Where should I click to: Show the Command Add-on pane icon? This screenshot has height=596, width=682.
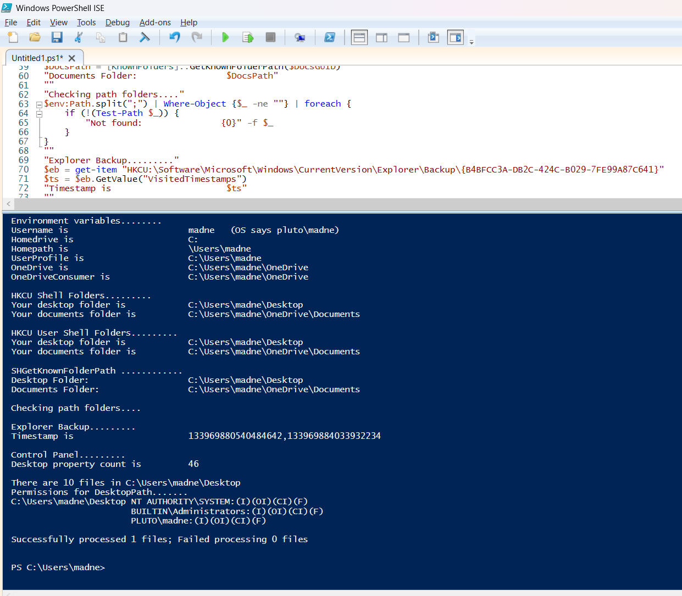pyautogui.click(x=456, y=37)
